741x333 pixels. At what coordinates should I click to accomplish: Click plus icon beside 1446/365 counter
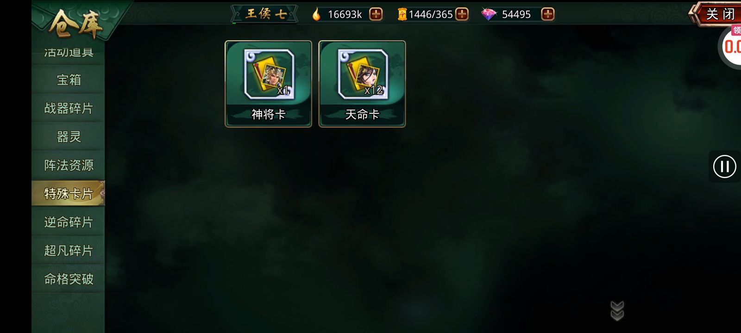[x=462, y=14]
